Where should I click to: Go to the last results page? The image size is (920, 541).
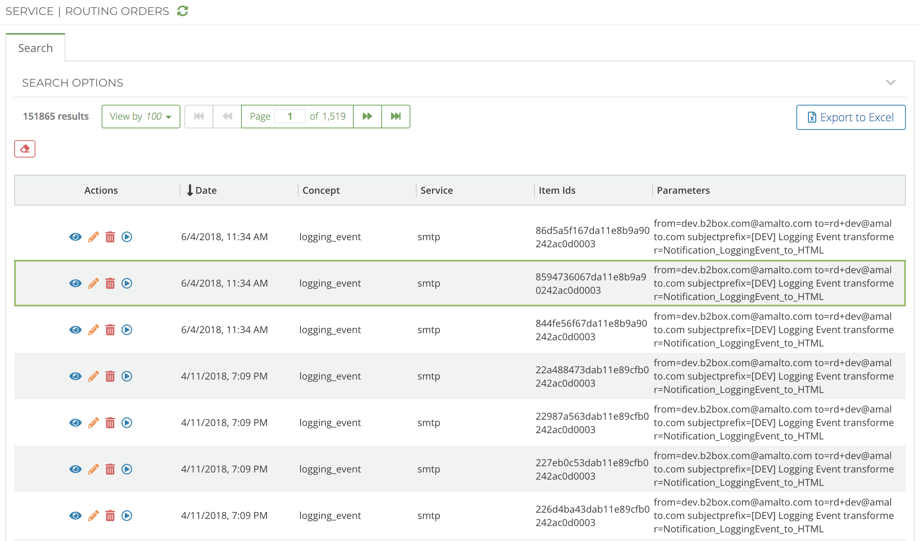coord(396,116)
